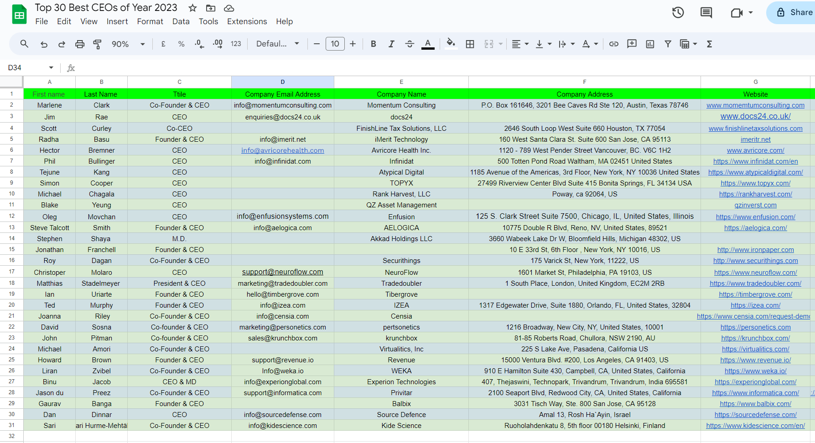
Task: Open the File menu
Action: pyautogui.click(x=42, y=21)
